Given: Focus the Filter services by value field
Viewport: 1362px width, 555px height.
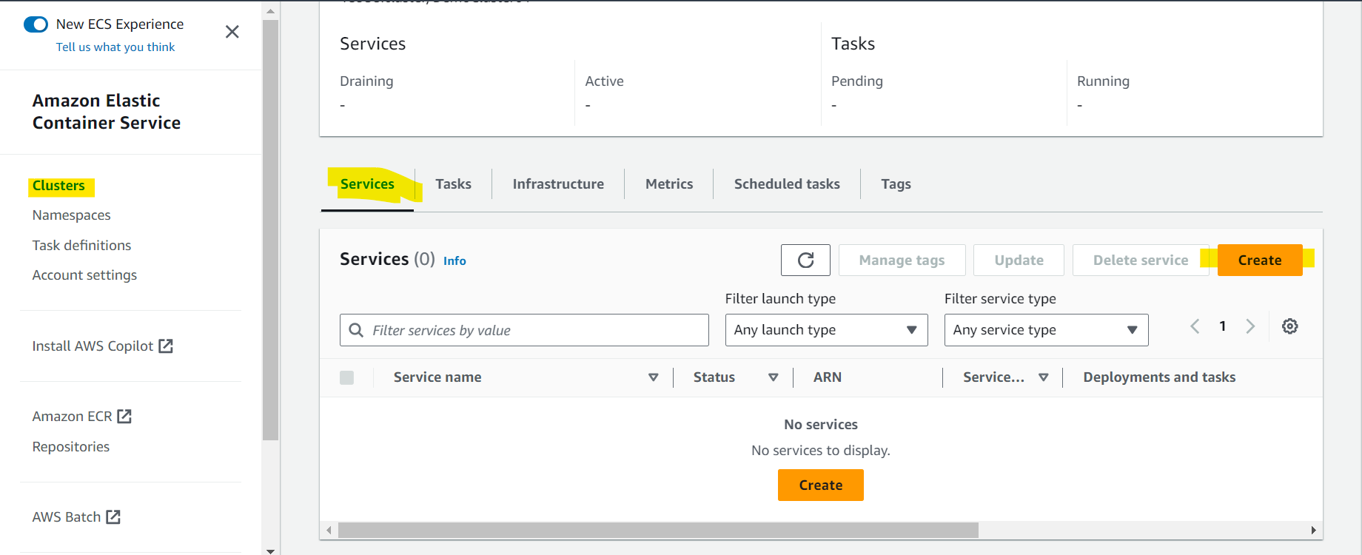Looking at the screenshot, I should 524,330.
